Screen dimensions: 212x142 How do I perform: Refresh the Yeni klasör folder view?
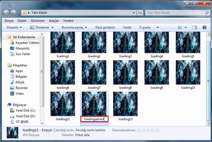click(x=140, y=13)
